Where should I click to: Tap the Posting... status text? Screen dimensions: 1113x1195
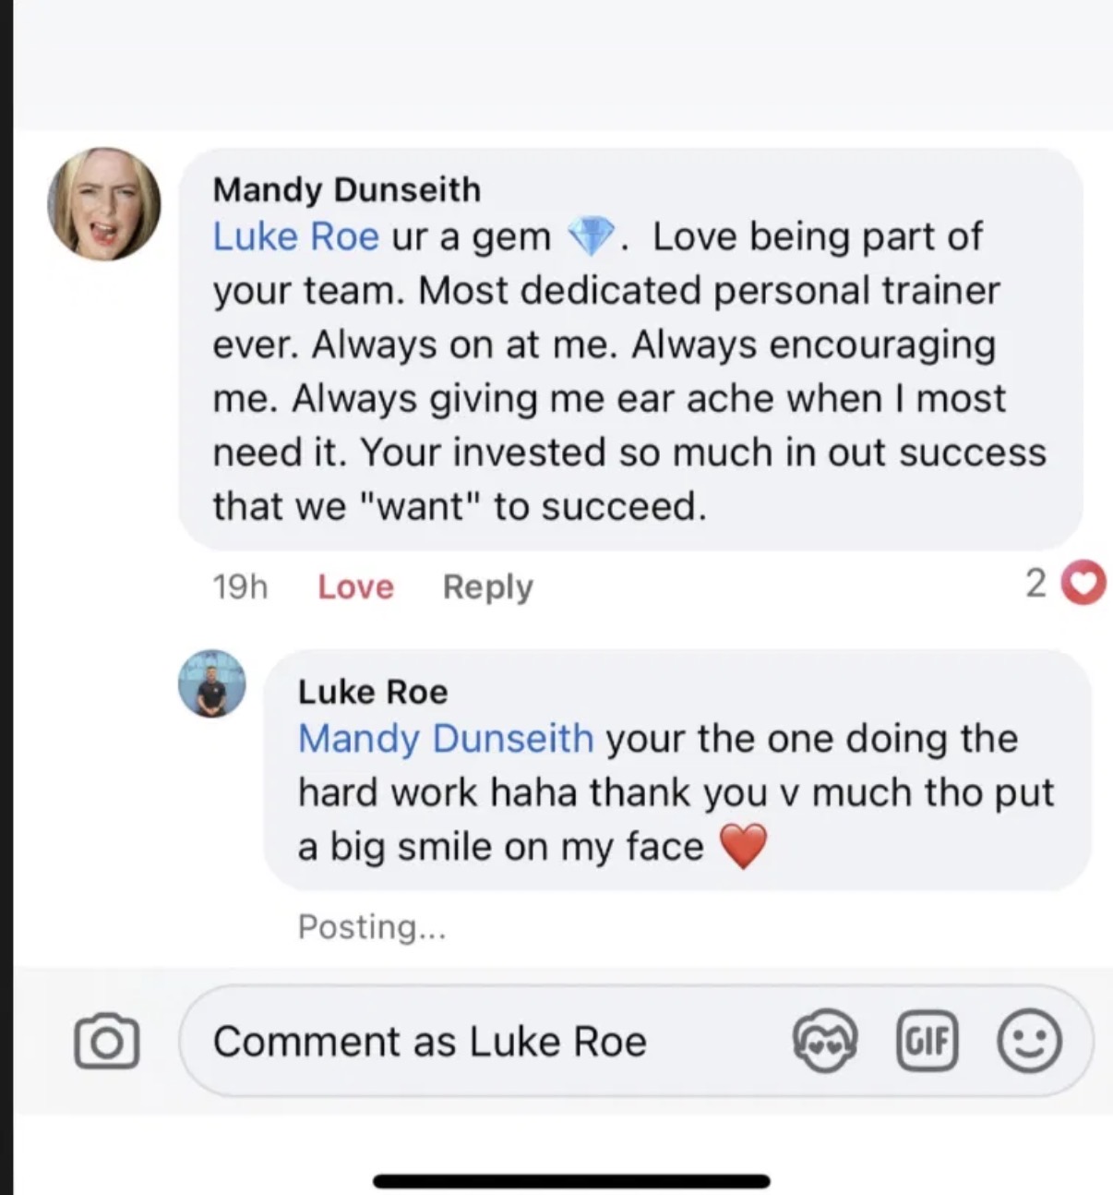[x=372, y=926]
